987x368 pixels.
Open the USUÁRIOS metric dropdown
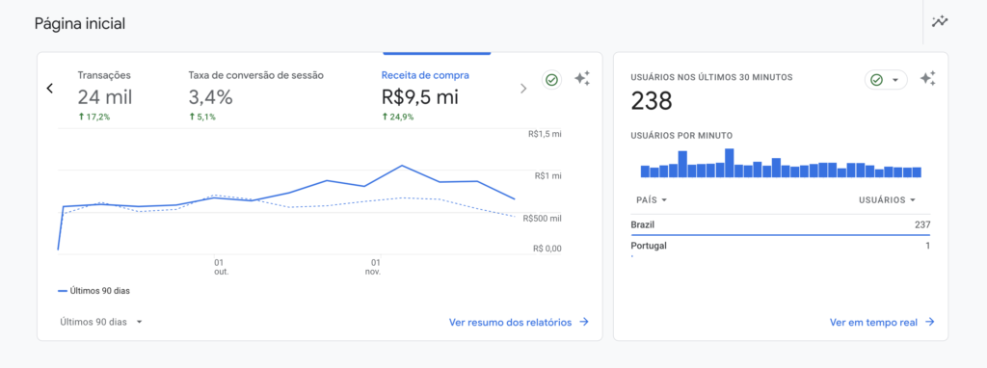tap(887, 200)
